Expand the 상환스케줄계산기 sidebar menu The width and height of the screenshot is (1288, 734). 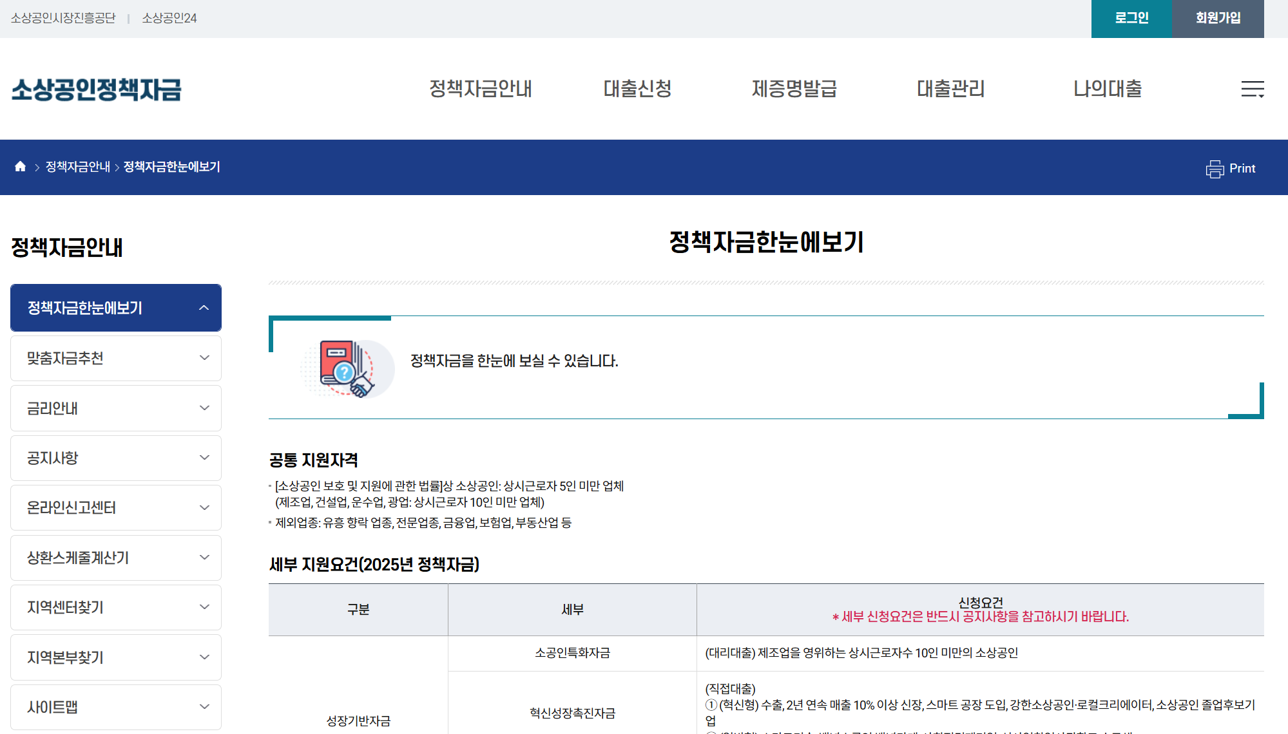115,558
